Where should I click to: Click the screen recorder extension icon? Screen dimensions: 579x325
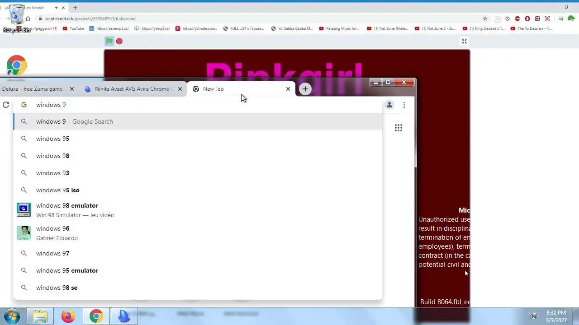tap(547, 19)
